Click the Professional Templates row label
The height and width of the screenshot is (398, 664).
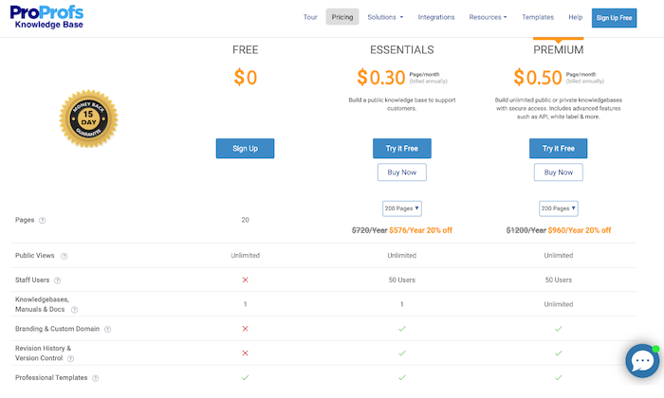click(51, 378)
